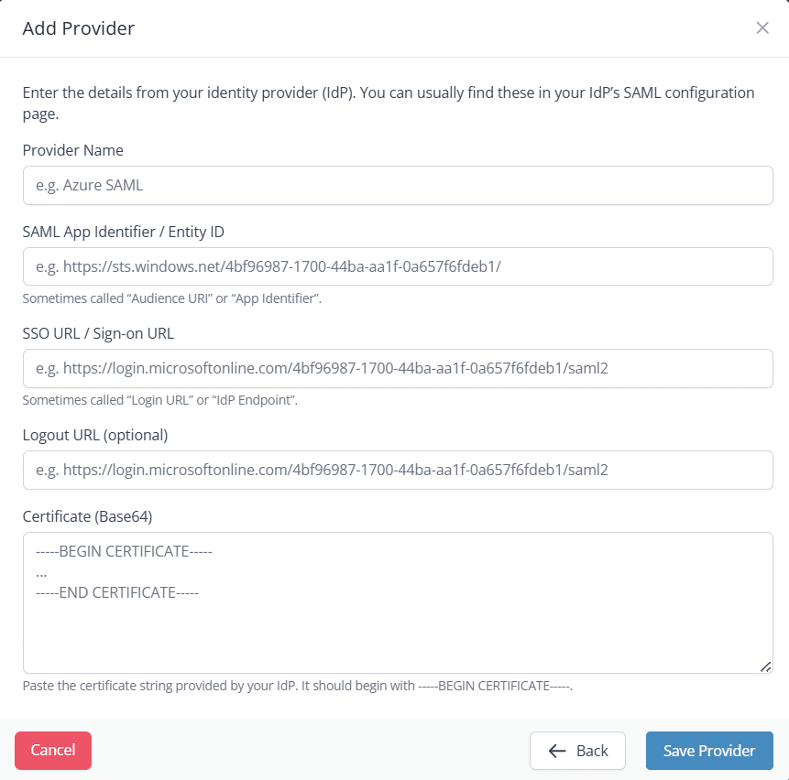The height and width of the screenshot is (780, 789).
Task: Select the Back button
Action: (577, 751)
